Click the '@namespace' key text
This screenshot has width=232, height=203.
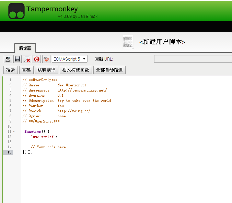39,90
